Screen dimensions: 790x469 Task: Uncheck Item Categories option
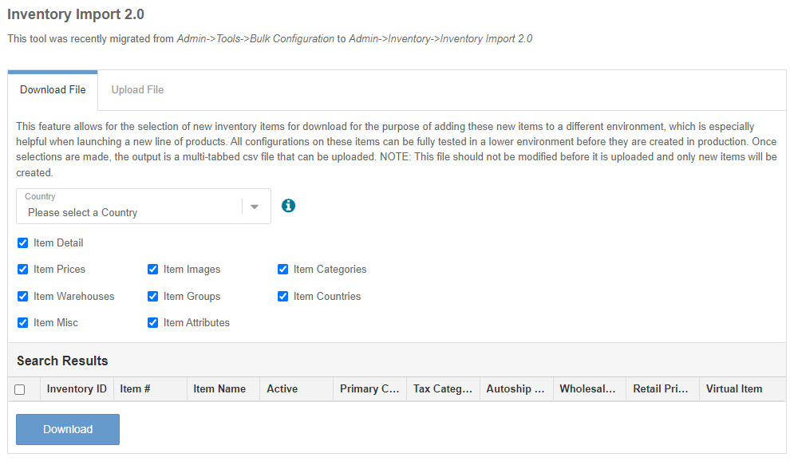click(x=283, y=270)
